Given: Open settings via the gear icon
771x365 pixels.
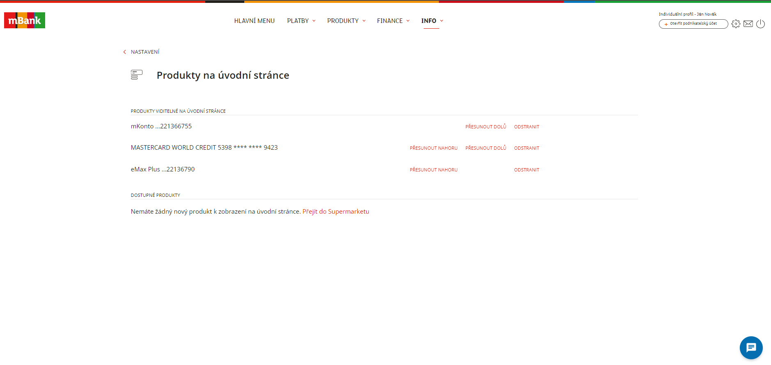Looking at the screenshot, I should (736, 24).
